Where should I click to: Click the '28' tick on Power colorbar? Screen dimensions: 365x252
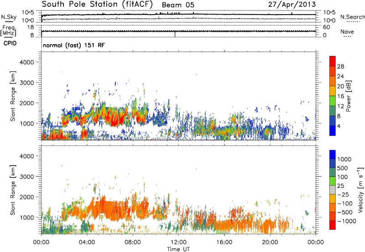[340, 66]
